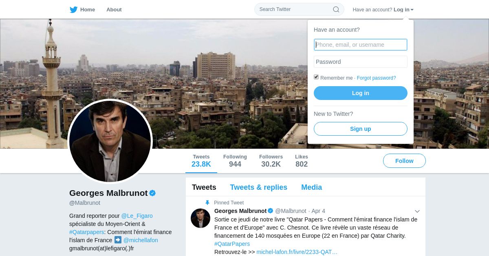Click verified badge in pinned tweet header

pos(270,211)
